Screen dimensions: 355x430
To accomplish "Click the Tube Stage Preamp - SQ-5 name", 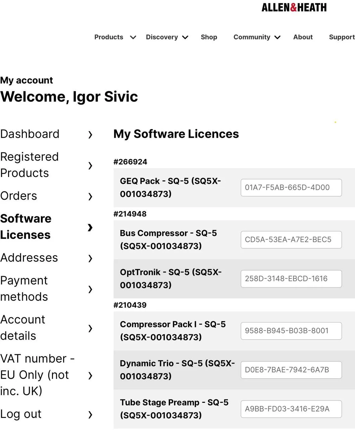I will [x=174, y=408].
